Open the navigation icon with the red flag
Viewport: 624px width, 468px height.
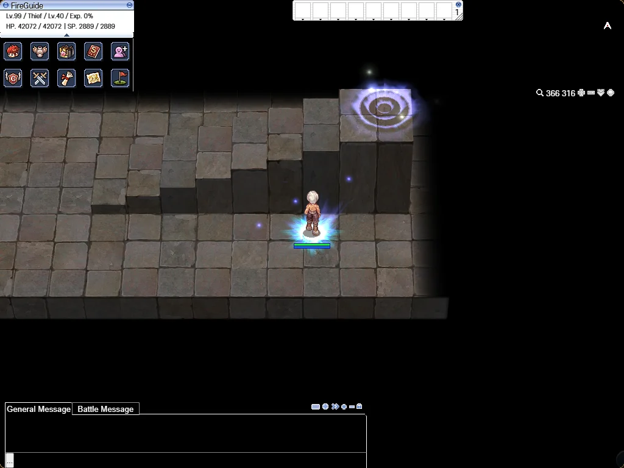120,78
